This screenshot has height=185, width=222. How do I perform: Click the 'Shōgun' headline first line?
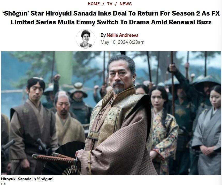(x=111, y=13)
